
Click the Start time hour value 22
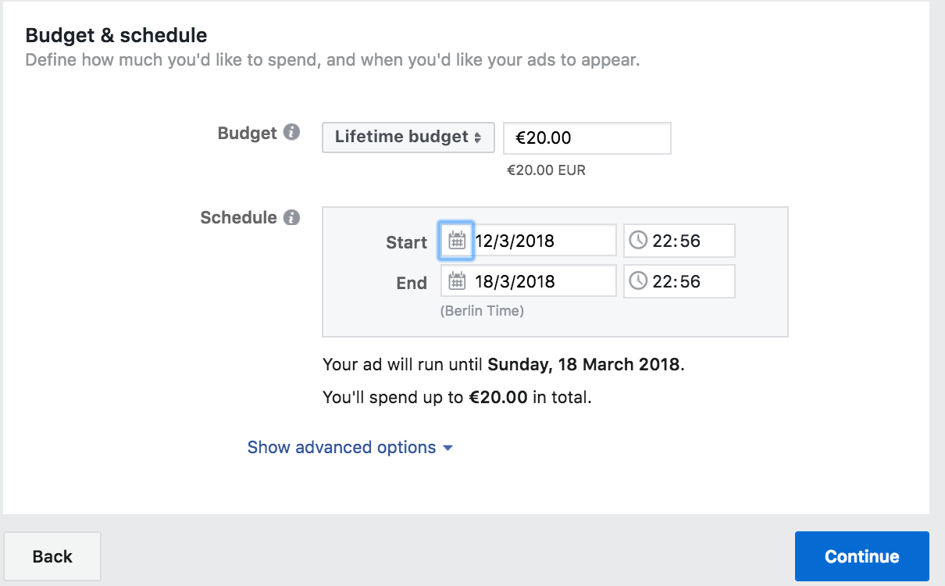pos(662,241)
